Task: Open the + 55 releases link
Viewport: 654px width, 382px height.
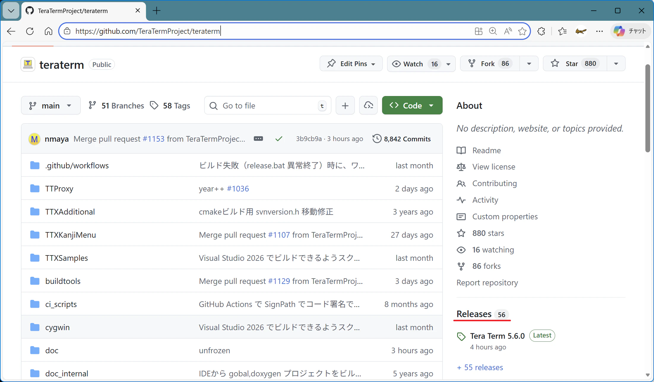Action: 480,367
